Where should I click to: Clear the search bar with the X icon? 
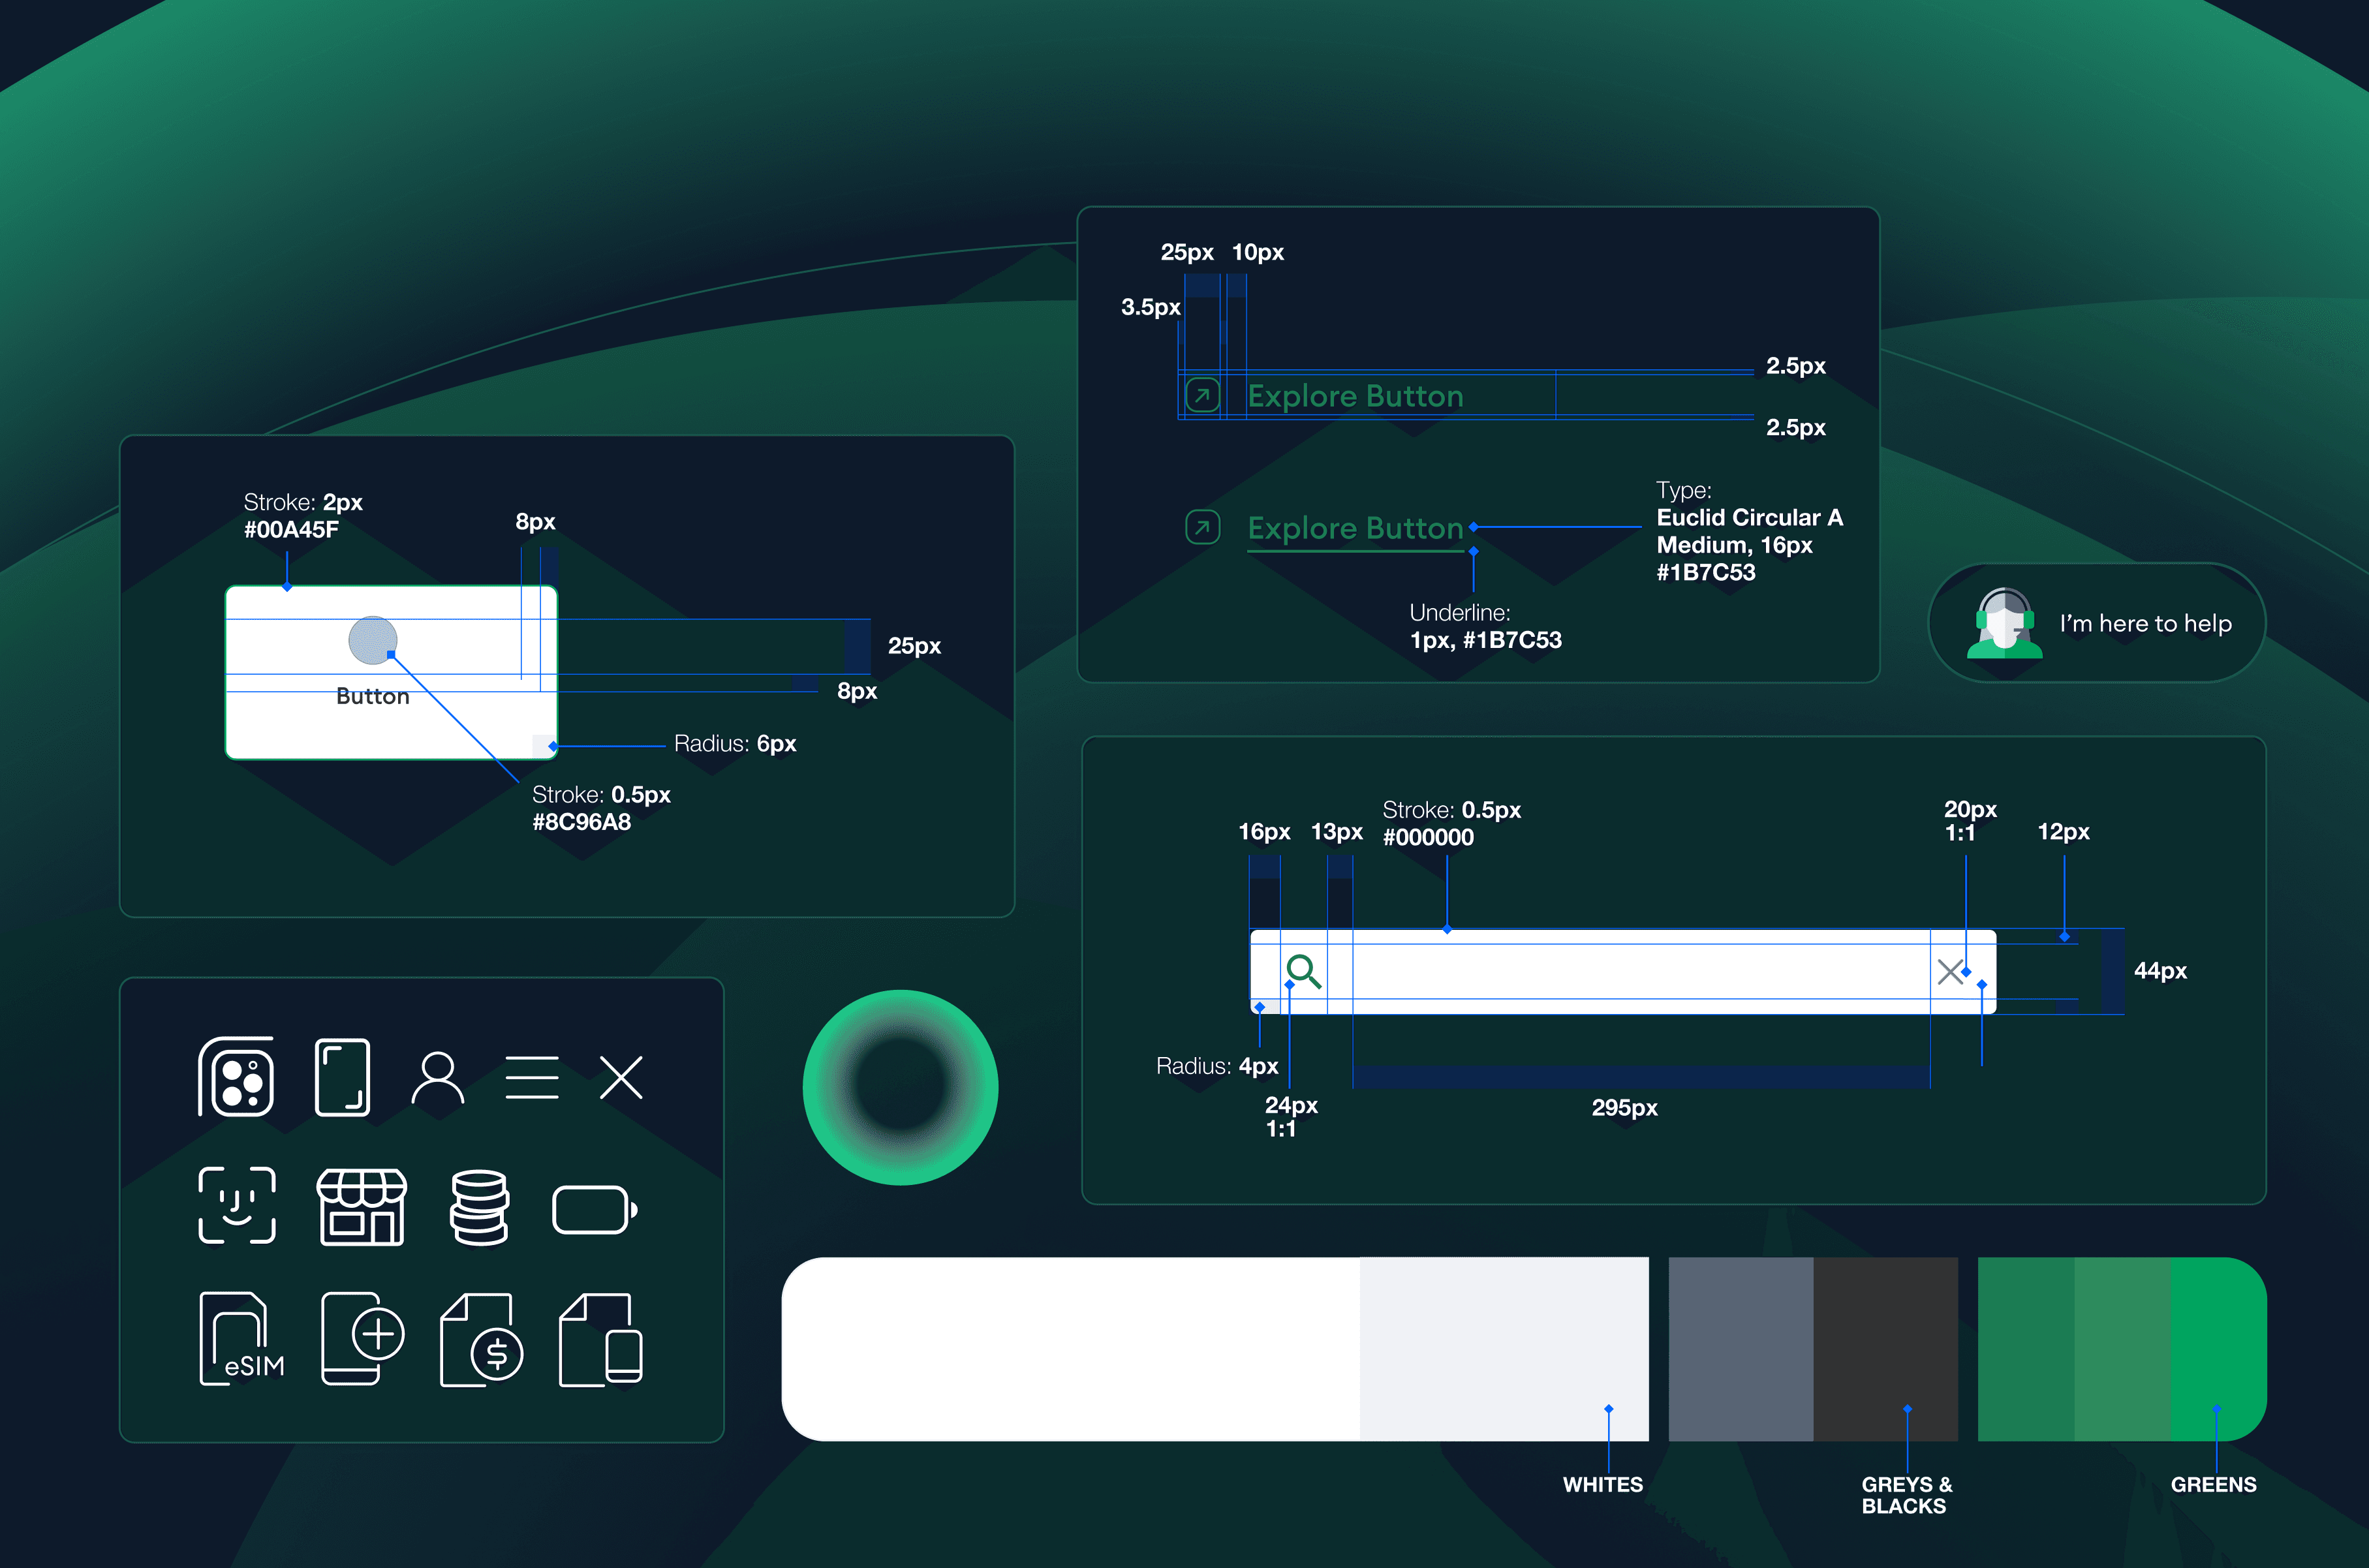click(x=1950, y=971)
